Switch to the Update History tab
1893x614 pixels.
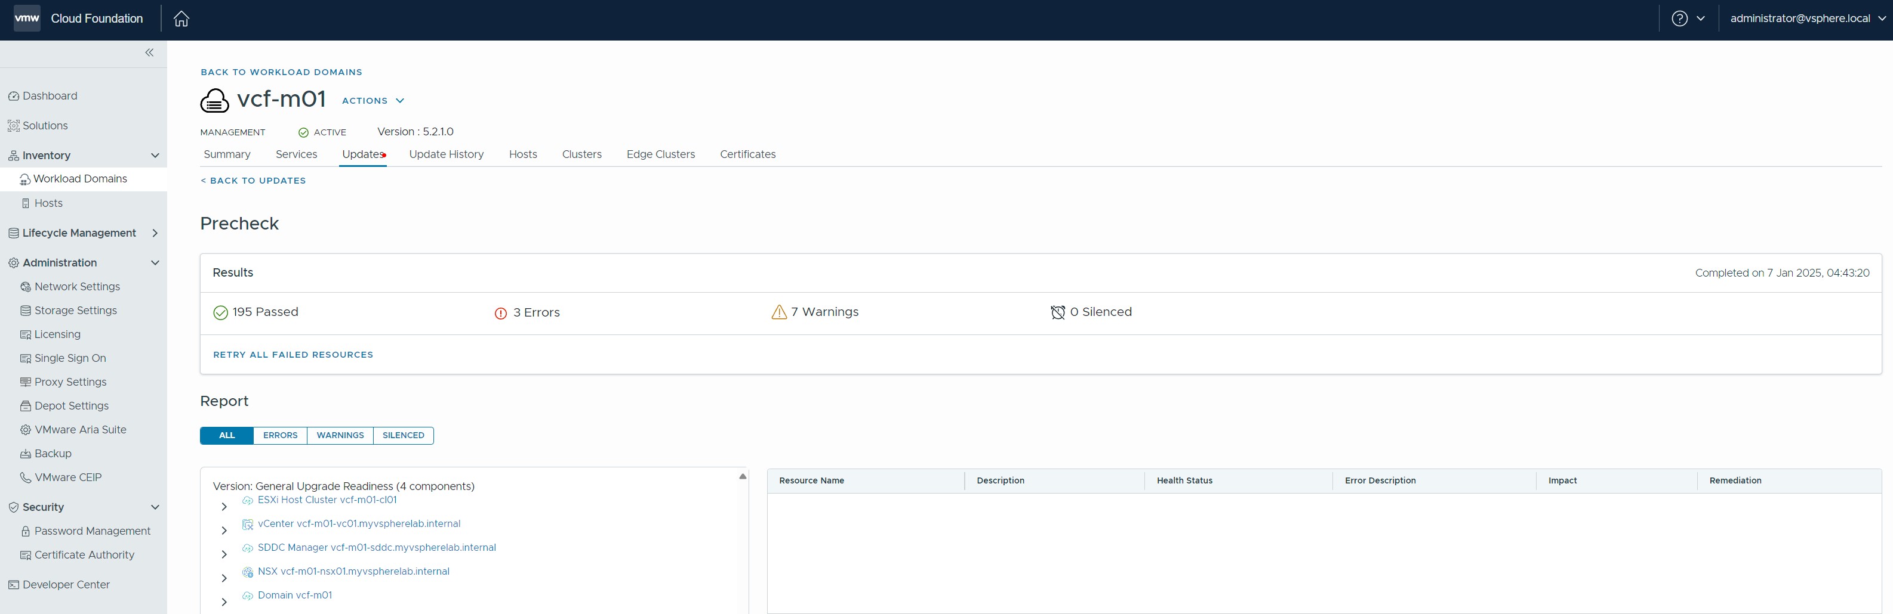pyautogui.click(x=446, y=155)
